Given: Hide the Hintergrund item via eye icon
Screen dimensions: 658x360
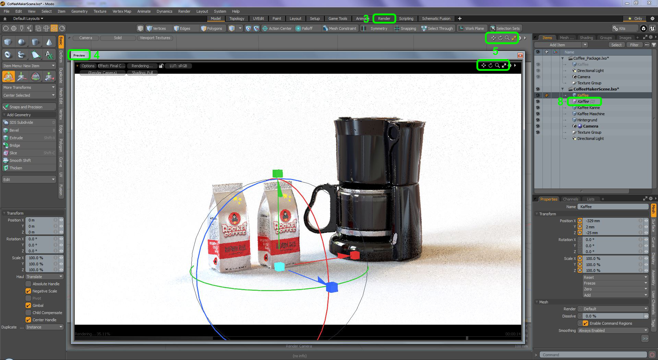Looking at the screenshot, I should [x=538, y=120].
